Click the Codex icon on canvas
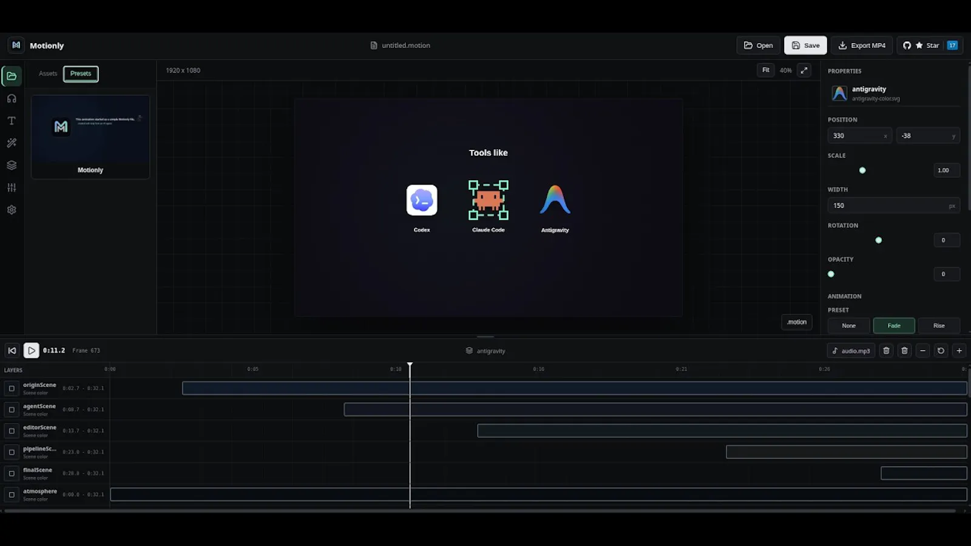 tap(422, 200)
